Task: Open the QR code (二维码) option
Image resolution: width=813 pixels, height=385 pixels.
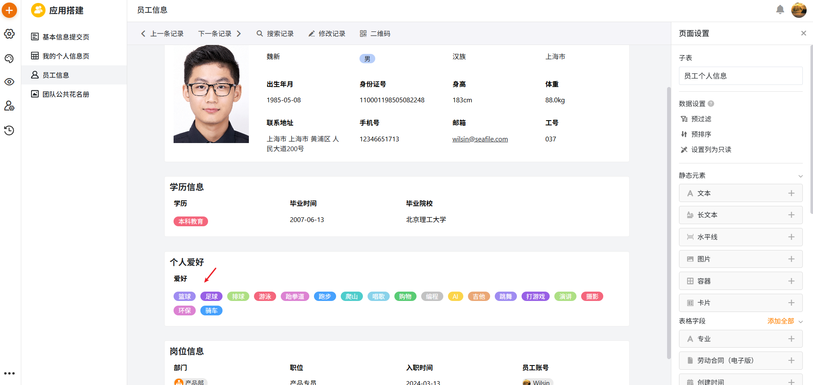Action: [x=375, y=34]
